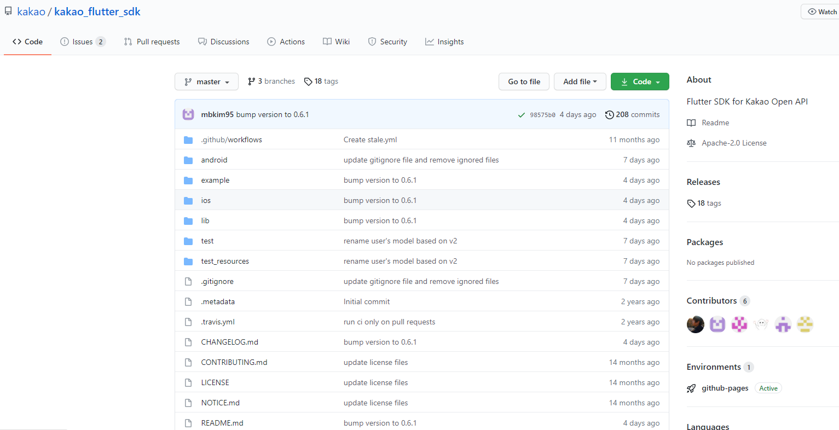The height and width of the screenshot is (430, 839).
Task: Expand the Add file dropdown
Action: point(580,82)
